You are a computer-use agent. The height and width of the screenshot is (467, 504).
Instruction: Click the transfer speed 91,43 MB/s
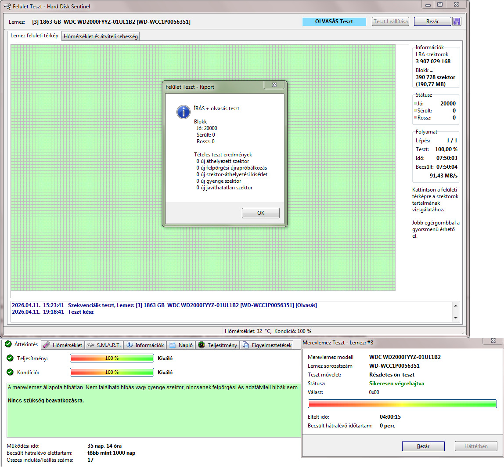tap(443, 176)
